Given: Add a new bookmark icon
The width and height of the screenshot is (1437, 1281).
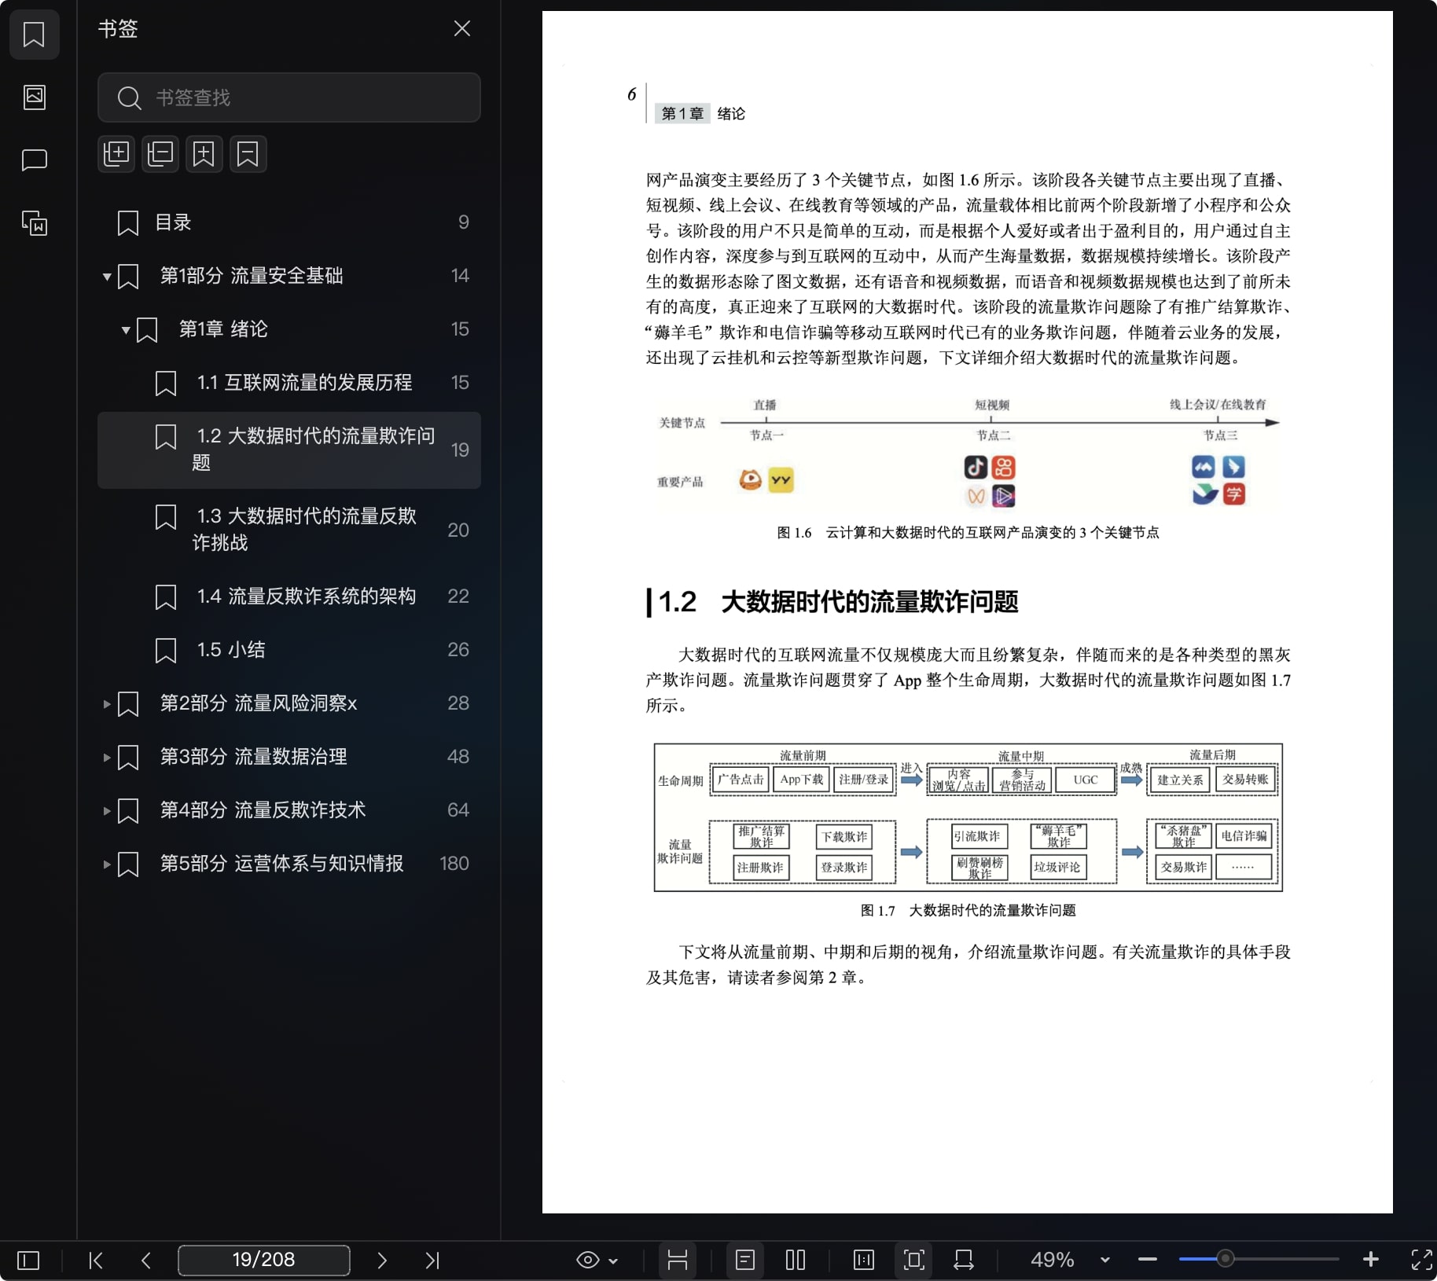Looking at the screenshot, I should pos(204,153).
